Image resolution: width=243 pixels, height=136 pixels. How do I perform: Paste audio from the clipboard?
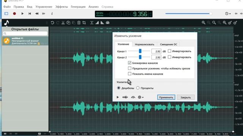(x=73, y=23)
